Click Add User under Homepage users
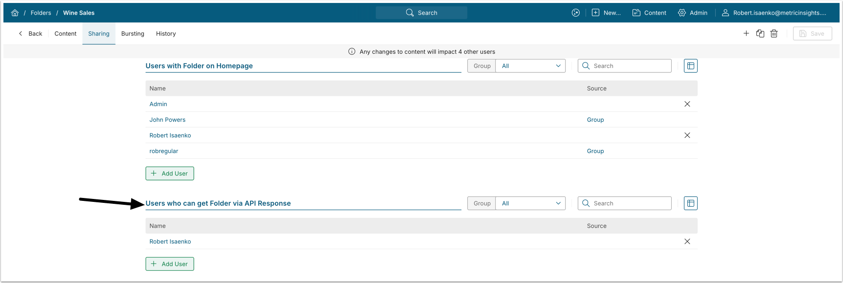The image size is (843, 283). [170, 174]
